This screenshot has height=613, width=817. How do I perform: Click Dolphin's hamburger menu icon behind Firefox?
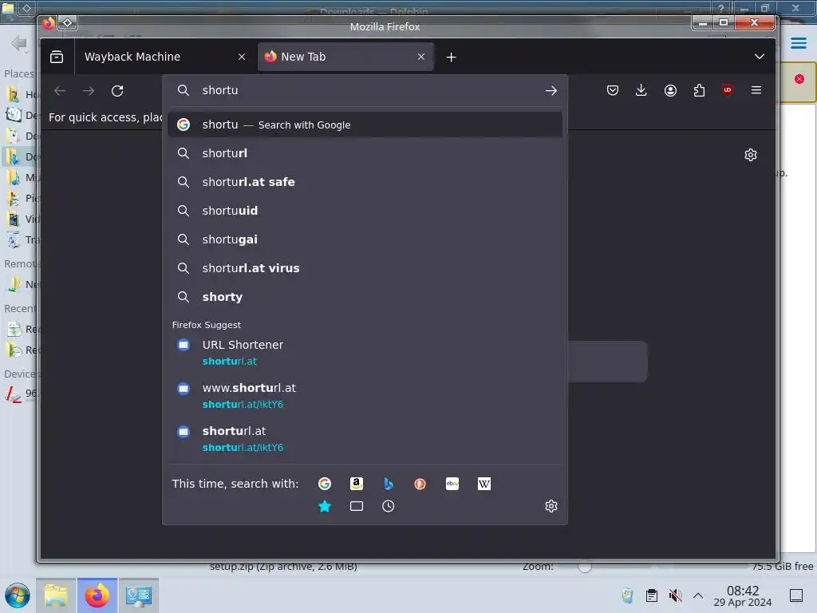pyautogui.click(x=798, y=43)
